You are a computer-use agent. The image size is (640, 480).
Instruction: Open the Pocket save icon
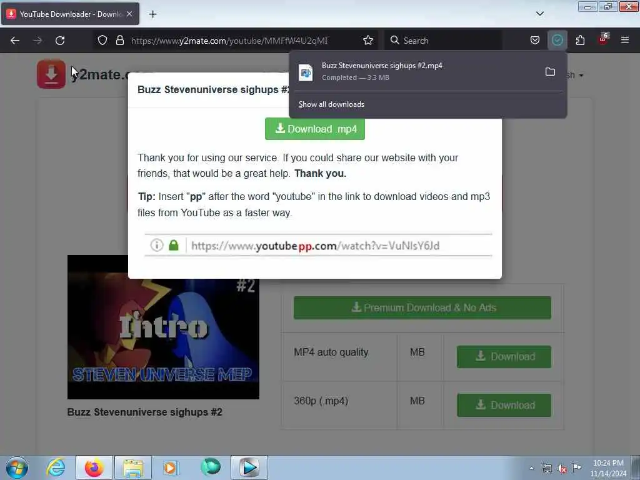pyautogui.click(x=535, y=41)
